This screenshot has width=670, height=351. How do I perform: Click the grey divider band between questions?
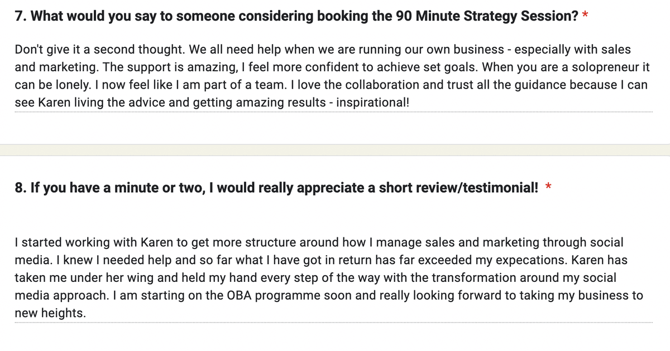(x=335, y=150)
